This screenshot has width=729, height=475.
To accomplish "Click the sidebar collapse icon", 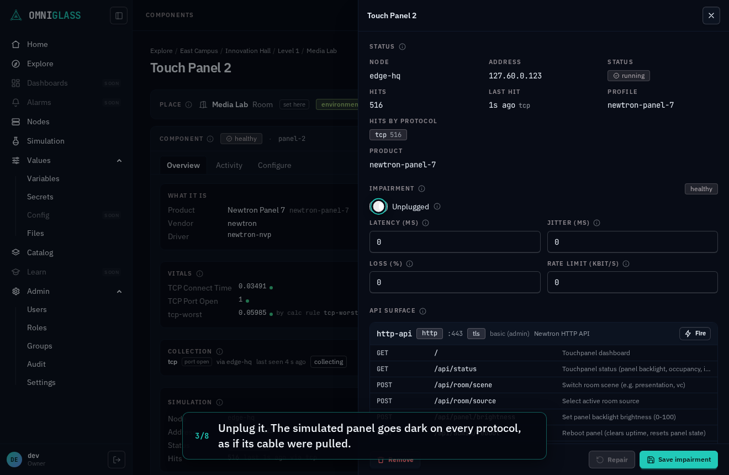I will coord(119,15).
